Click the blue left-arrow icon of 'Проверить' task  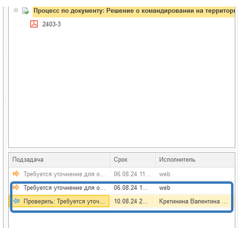coord(16,201)
